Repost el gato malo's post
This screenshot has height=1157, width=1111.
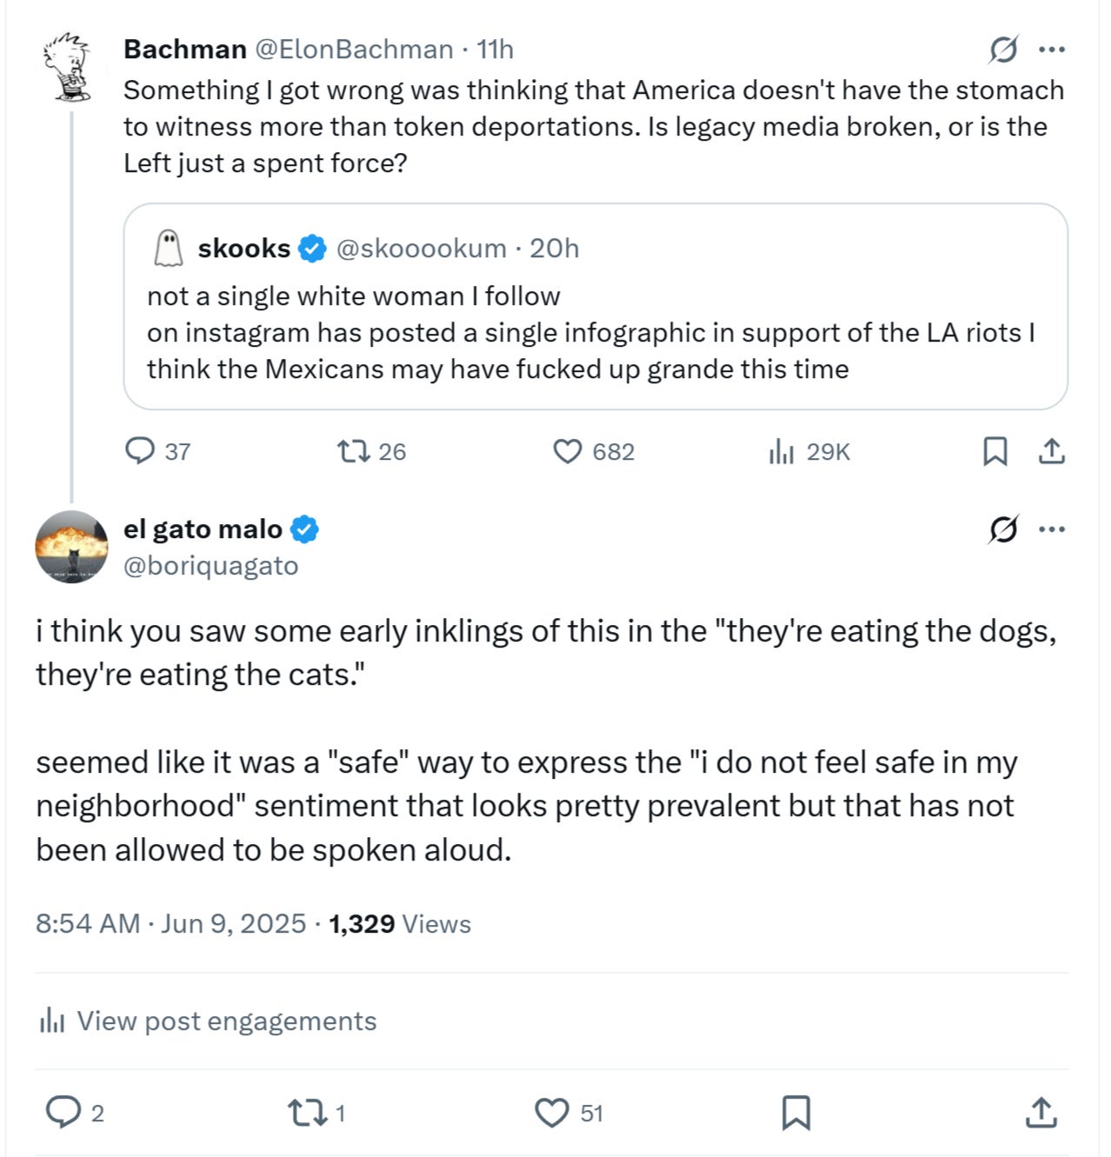tap(307, 1113)
